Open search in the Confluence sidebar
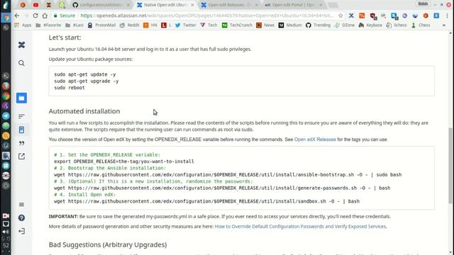Image resolution: width=454 pixels, height=255 pixels. click(21, 63)
